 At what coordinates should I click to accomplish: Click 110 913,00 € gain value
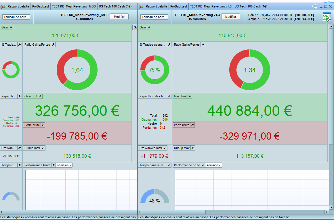tap(232, 35)
